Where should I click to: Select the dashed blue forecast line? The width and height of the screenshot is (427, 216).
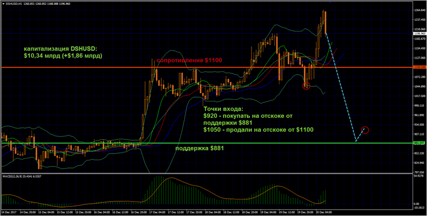[x=341, y=88]
